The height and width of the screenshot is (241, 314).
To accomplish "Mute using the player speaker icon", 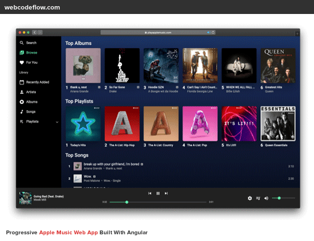I will pos(266,198).
